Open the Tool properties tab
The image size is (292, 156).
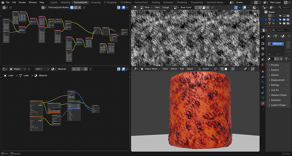pyautogui.click(x=263, y=37)
